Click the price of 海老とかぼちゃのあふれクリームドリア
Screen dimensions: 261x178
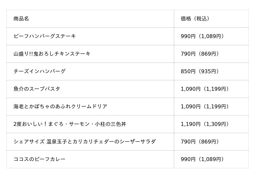205,106
